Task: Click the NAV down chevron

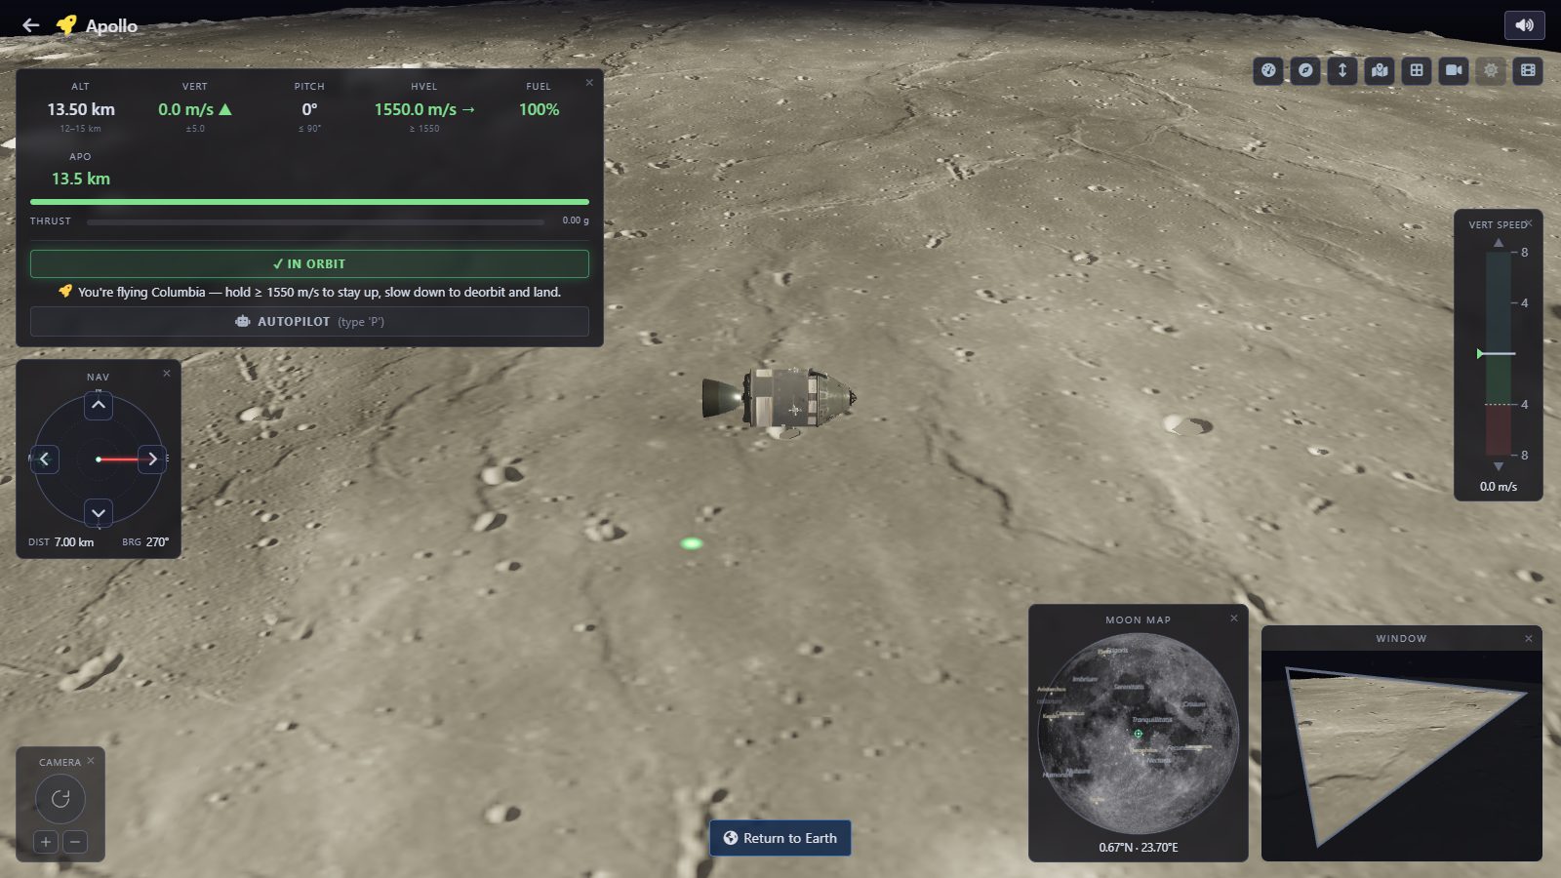Action: [99, 512]
